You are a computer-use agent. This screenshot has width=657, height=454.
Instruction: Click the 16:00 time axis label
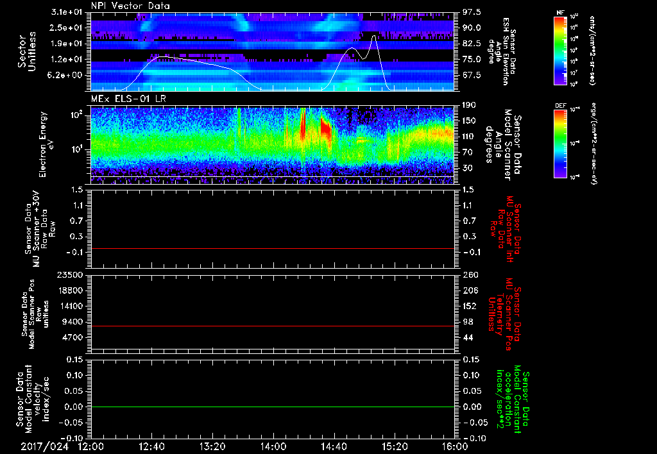point(454,446)
